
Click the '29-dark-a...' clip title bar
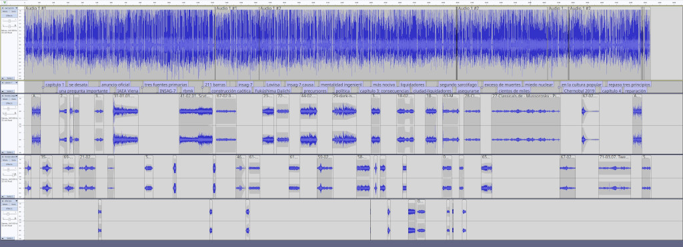[344, 96]
